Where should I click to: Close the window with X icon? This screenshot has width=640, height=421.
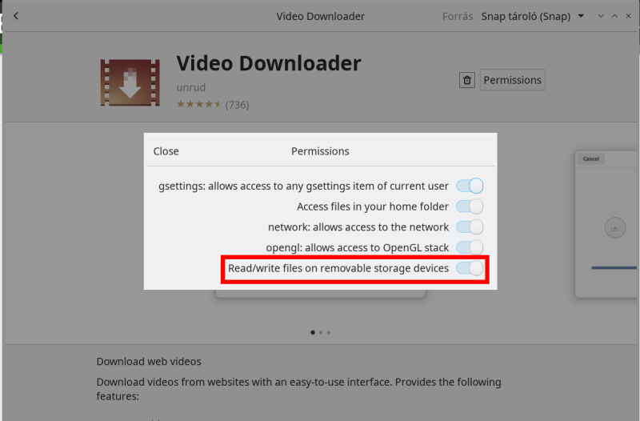[628, 16]
